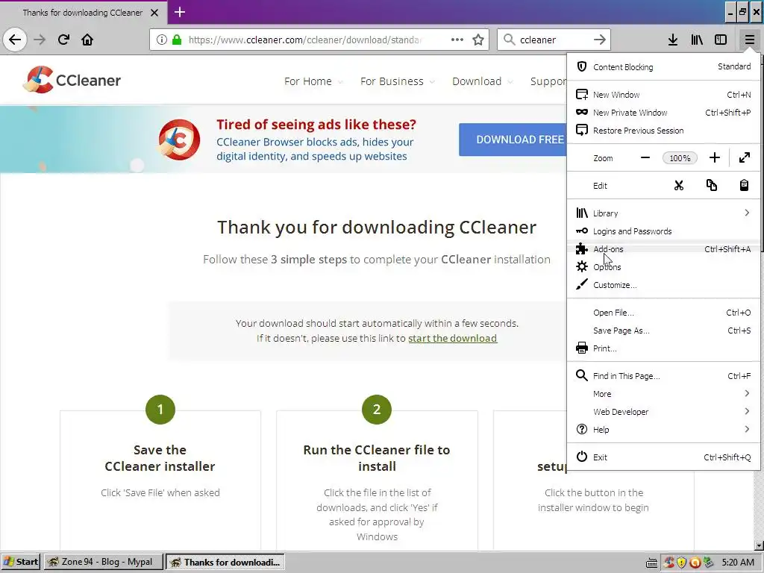Screen dimensions: 764x573
Task: Reset zoom via the 100% label
Action: point(680,158)
